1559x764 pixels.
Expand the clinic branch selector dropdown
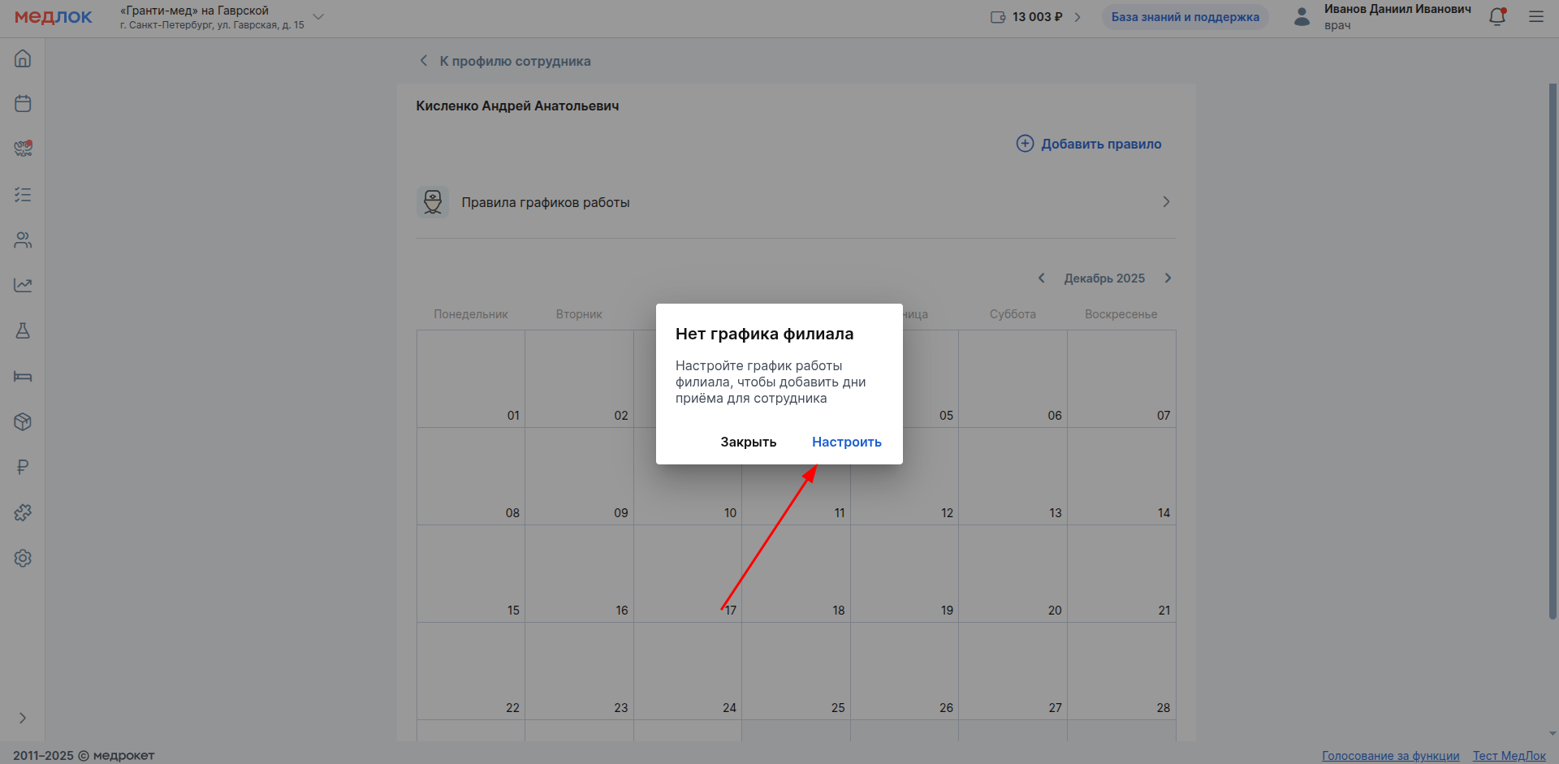[x=318, y=17]
